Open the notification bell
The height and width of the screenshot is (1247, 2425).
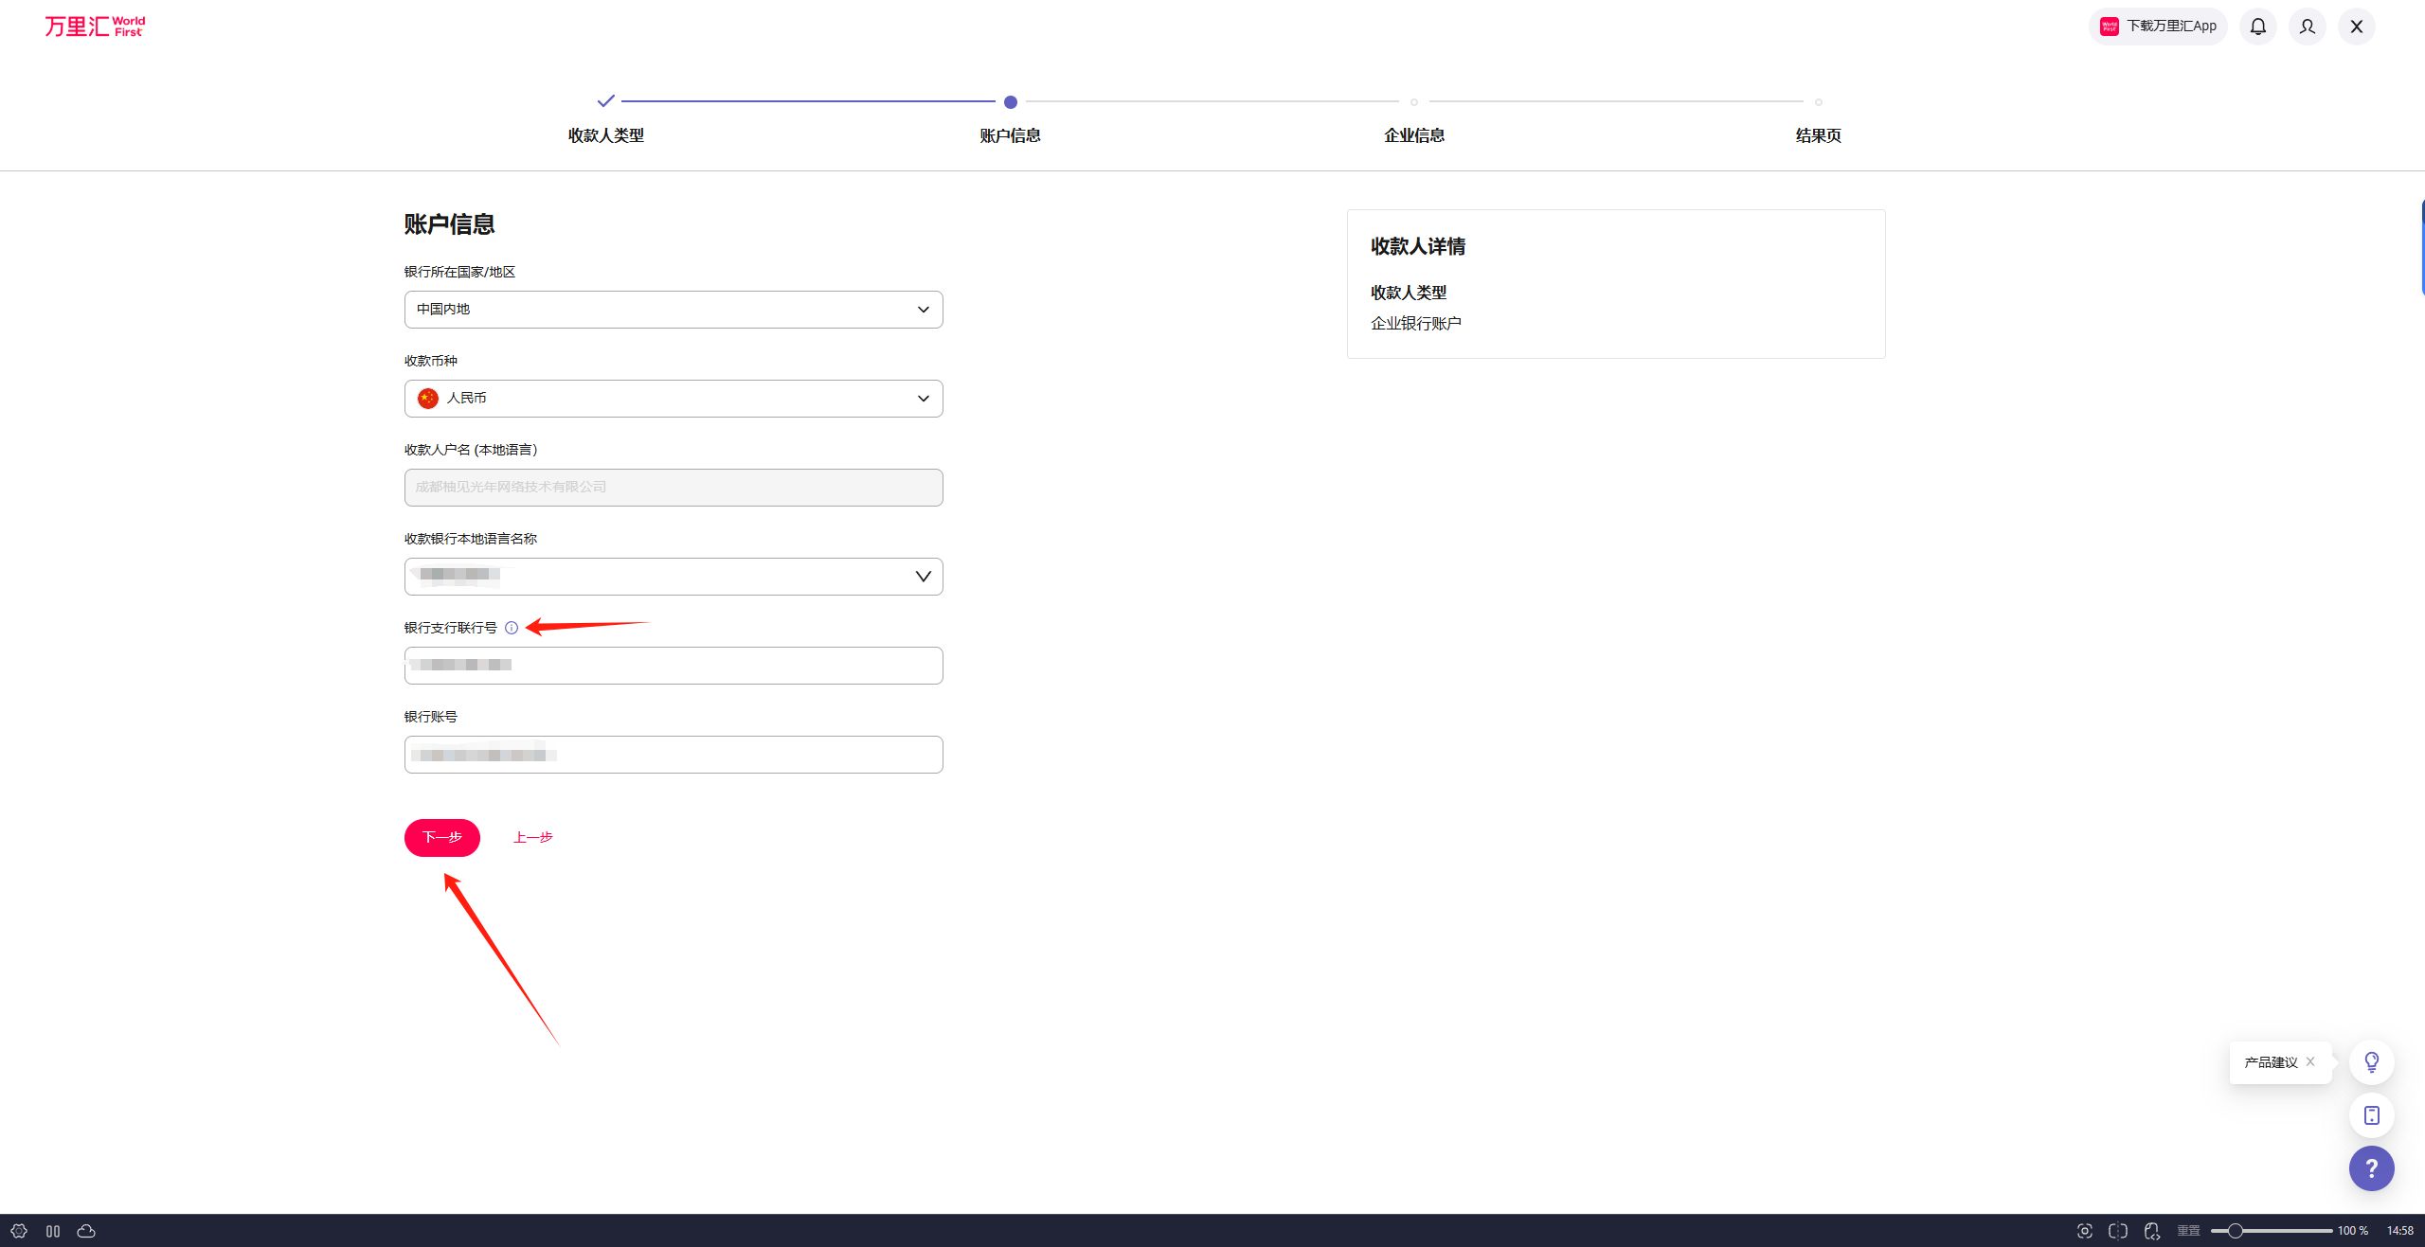point(2258,27)
